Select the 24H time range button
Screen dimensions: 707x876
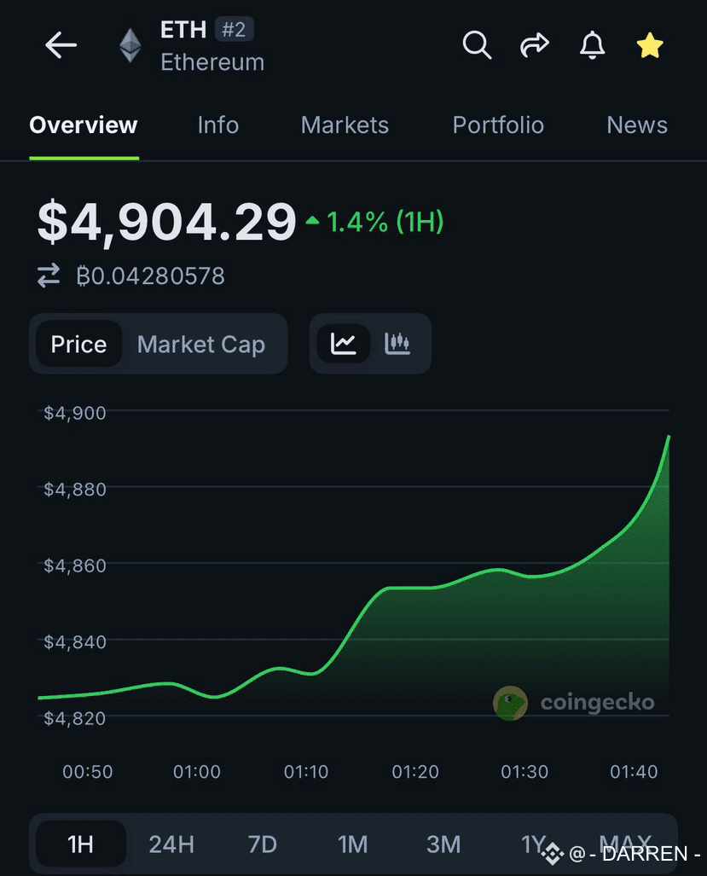click(171, 844)
